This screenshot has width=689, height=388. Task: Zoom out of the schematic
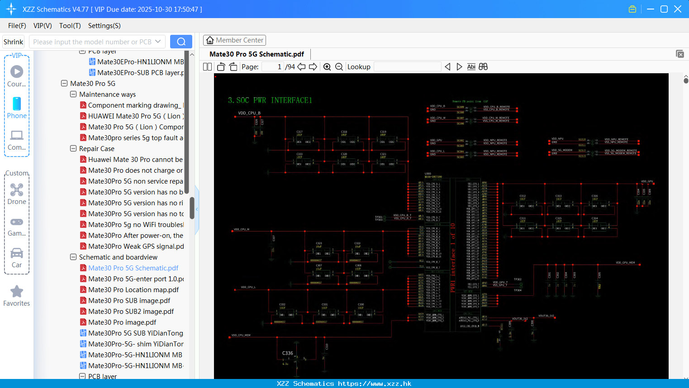pos(339,67)
